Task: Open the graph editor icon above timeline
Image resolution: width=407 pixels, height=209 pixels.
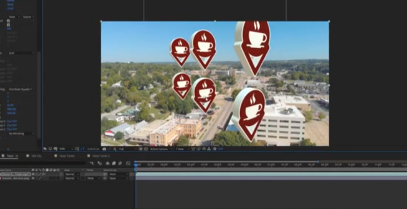Action: pos(128,163)
